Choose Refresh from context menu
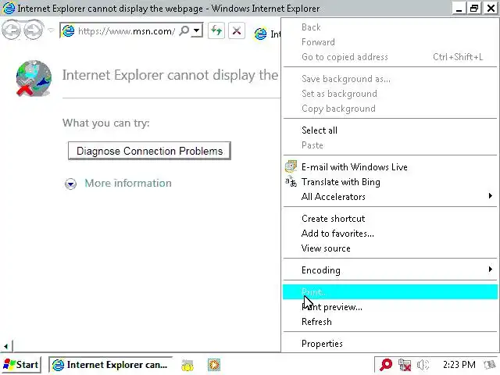The height and width of the screenshot is (375, 500). 390,321
